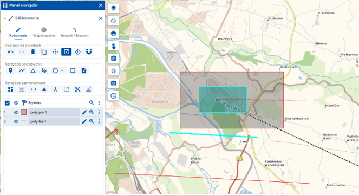Click the four-tile grid advanced tool
Screen dimensions: 359x195
(x=10, y=89)
